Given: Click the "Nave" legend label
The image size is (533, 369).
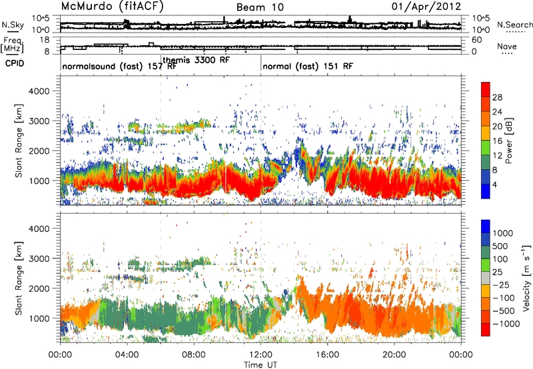Looking at the screenshot, I should pyautogui.click(x=507, y=46).
